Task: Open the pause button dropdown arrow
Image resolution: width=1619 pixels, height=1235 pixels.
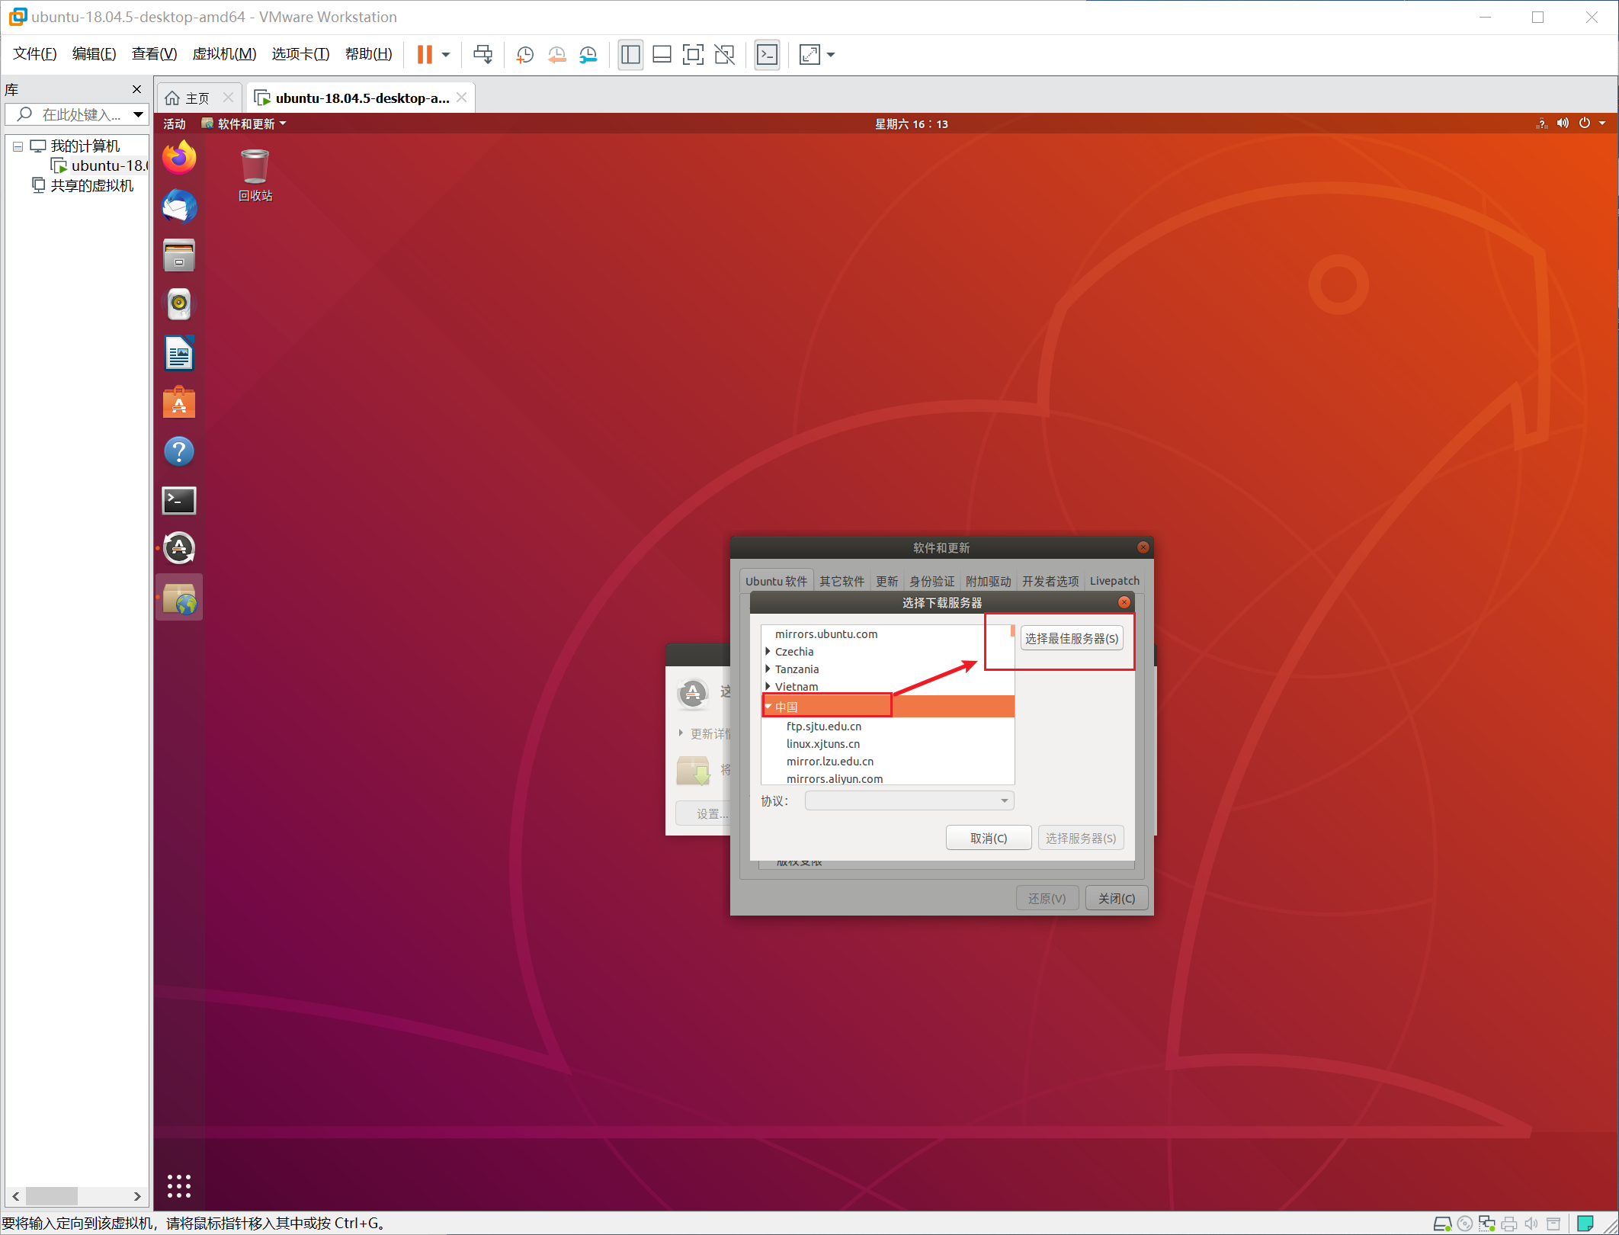Action: (446, 54)
